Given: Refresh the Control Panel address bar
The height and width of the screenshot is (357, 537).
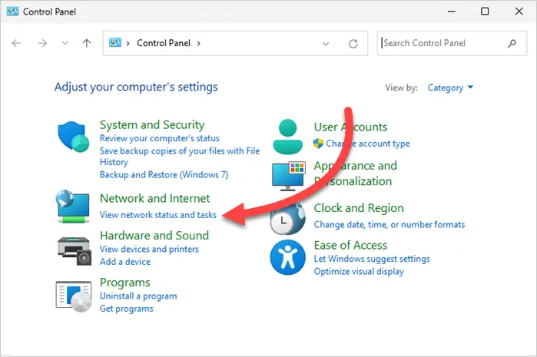Looking at the screenshot, I should click(353, 44).
